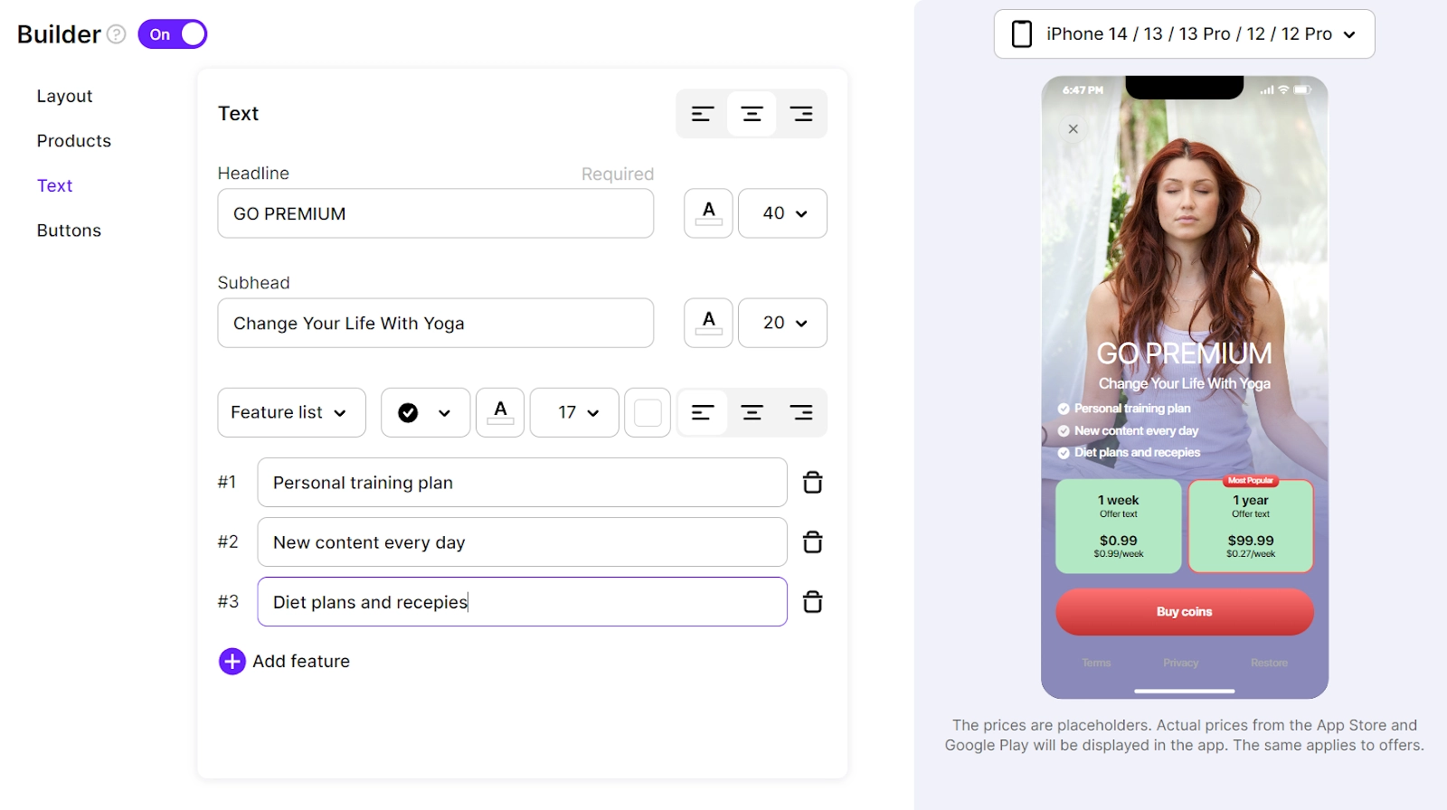Right-align the feature list items

[800, 413]
